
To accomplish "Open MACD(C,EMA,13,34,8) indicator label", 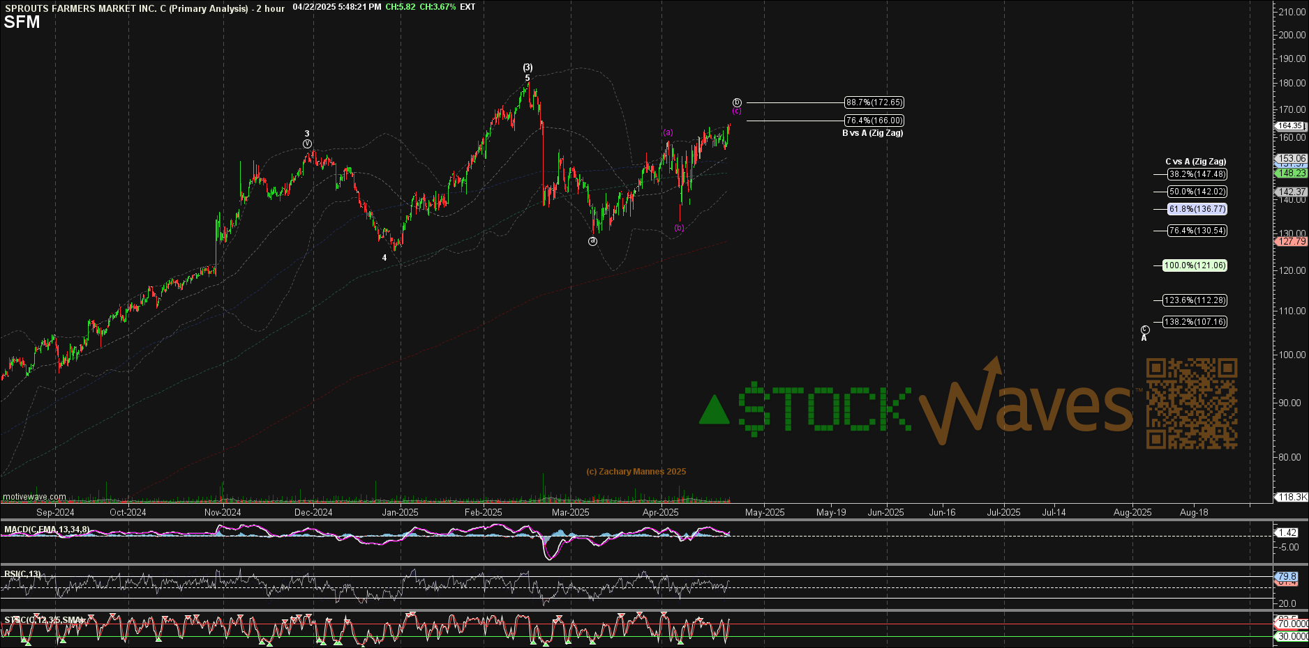I will point(47,530).
